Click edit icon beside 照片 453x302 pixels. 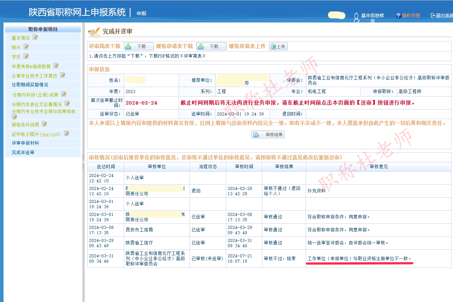(x=26, y=47)
